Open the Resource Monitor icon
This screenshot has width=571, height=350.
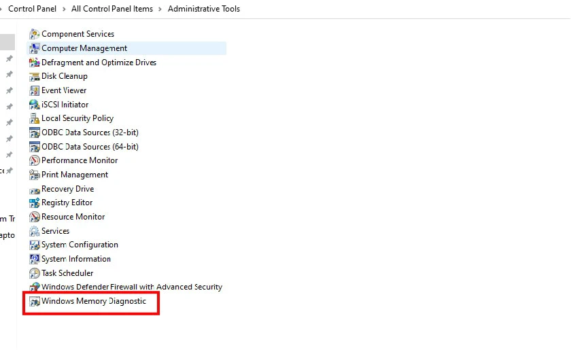(x=34, y=217)
